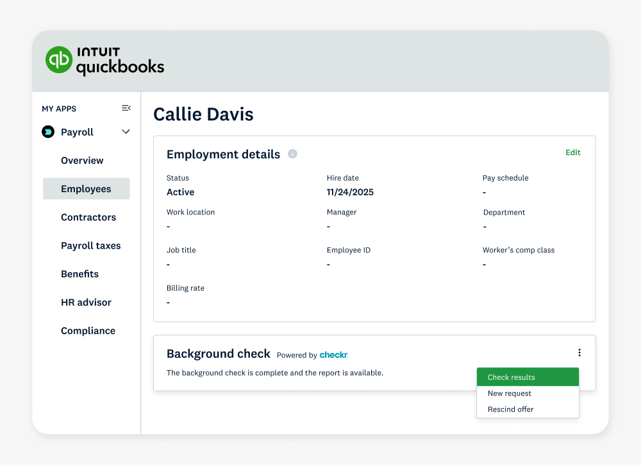Open HR advisor in the sidebar

click(86, 302)
